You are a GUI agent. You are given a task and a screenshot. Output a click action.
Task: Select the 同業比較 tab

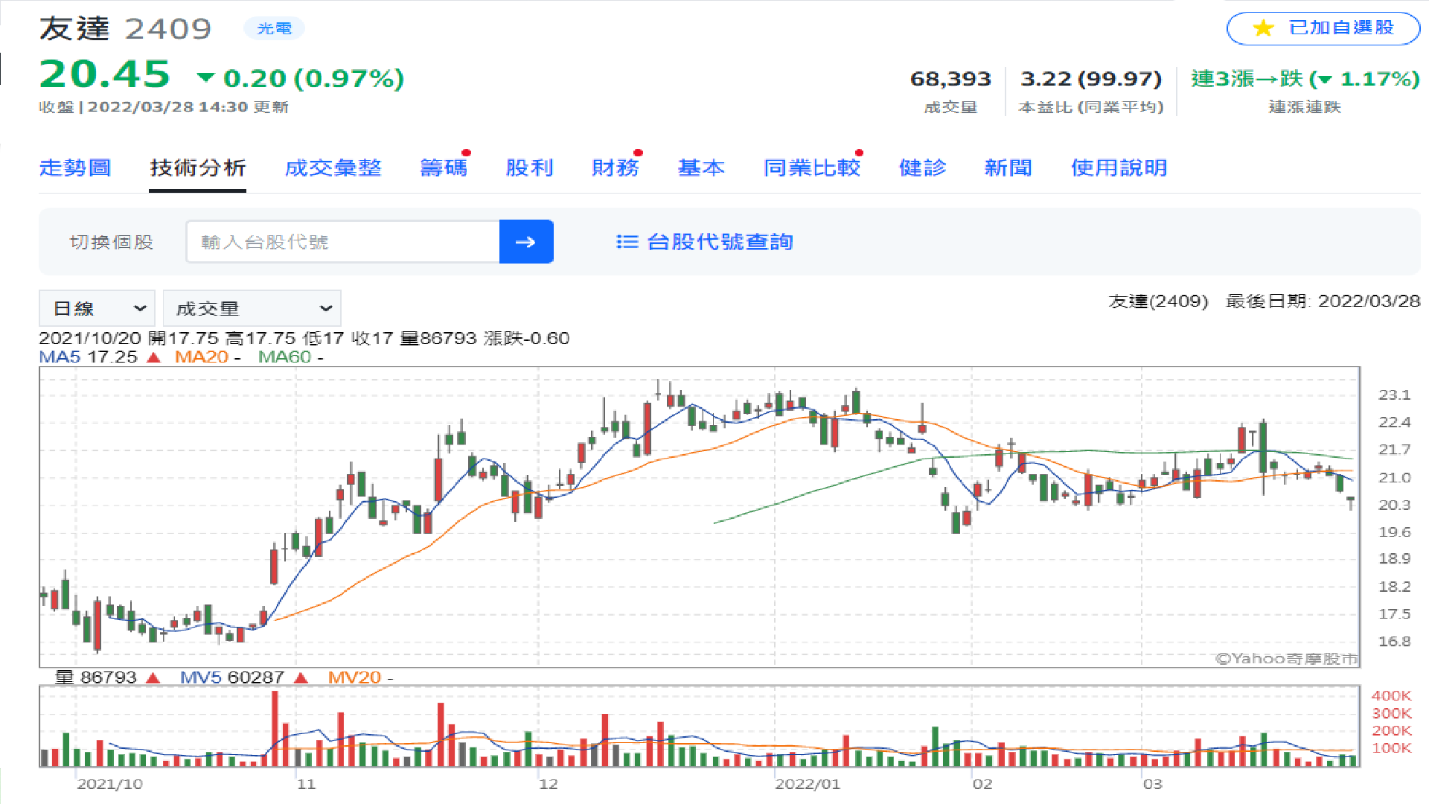tap(811, 168)
